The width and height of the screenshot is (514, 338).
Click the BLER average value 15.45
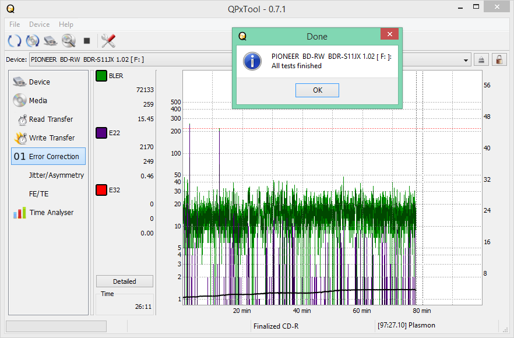tap(146, 119)
